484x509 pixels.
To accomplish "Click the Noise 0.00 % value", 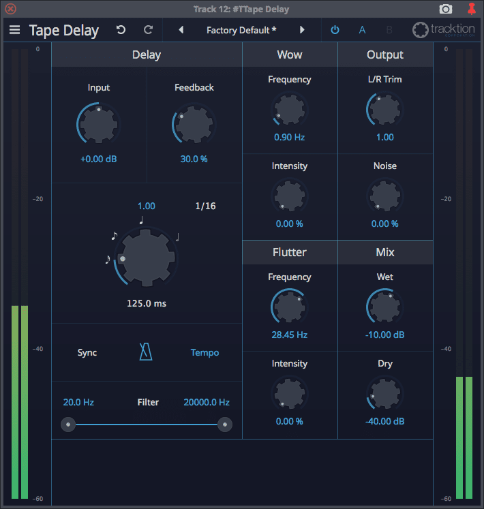I will point(385,223).
